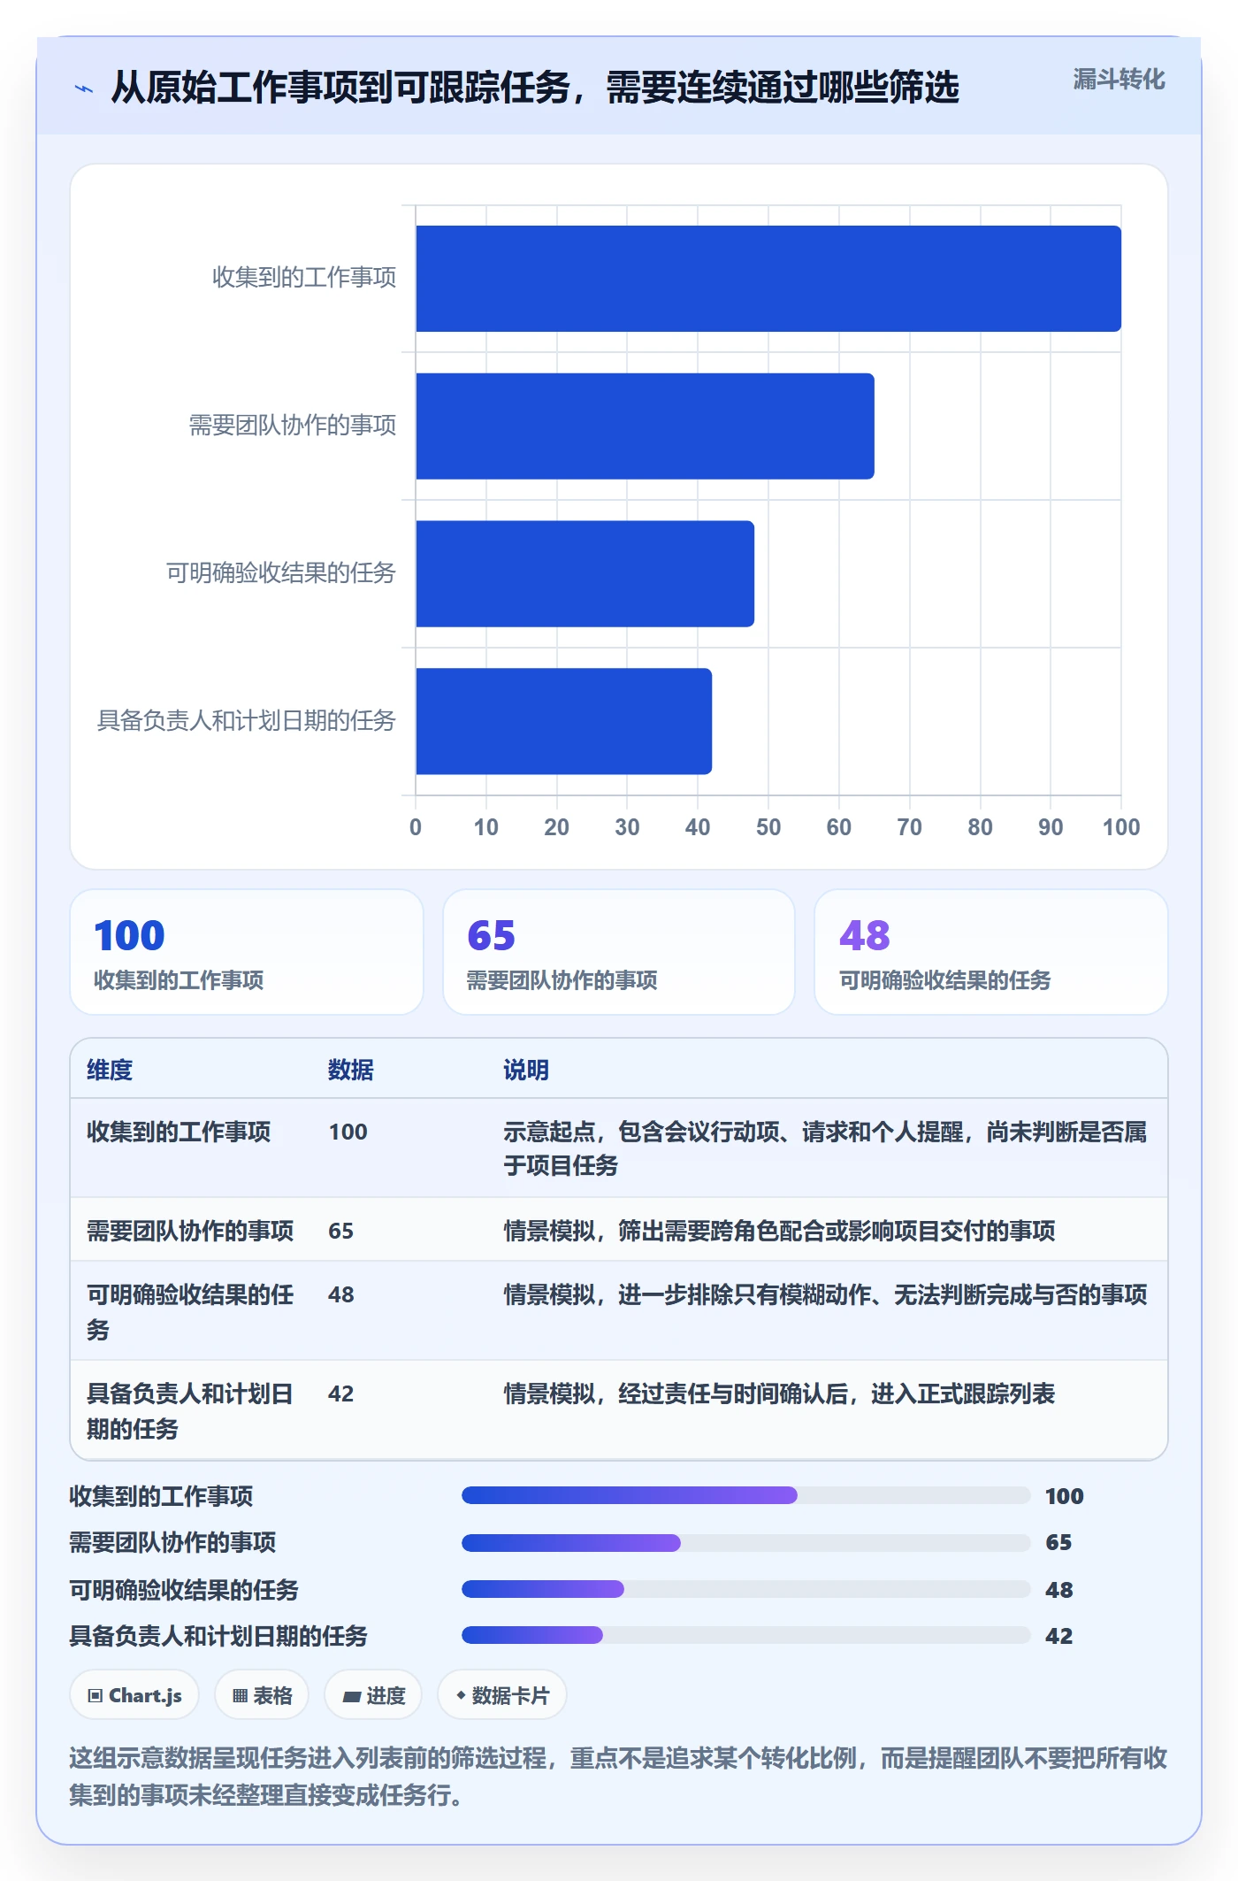Click the "维度" table column header
The height and width of the screenshot is (1881, 1238).
[x=110, y=1070]
